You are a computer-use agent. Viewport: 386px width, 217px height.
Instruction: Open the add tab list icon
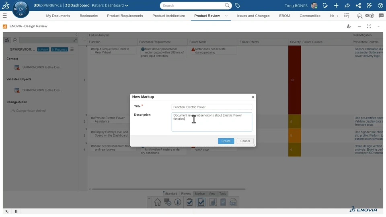pos(347,16)
